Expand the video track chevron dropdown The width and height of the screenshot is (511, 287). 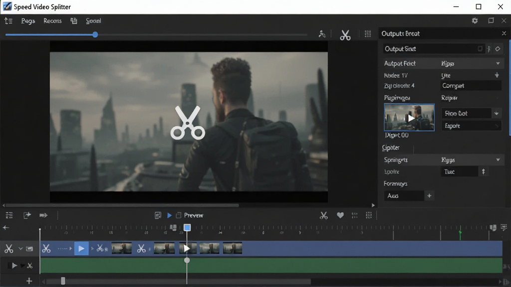20,249
